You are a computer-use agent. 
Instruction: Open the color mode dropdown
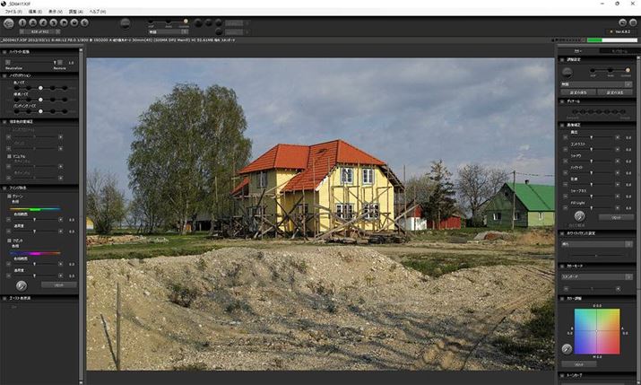click(x=597, y=276)
